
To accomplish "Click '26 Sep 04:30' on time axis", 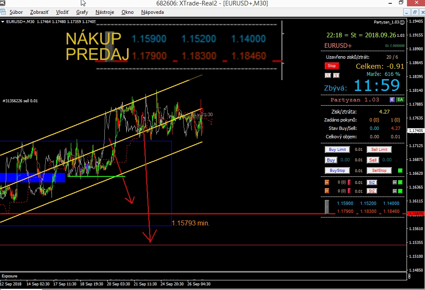I will coord(199,284).
